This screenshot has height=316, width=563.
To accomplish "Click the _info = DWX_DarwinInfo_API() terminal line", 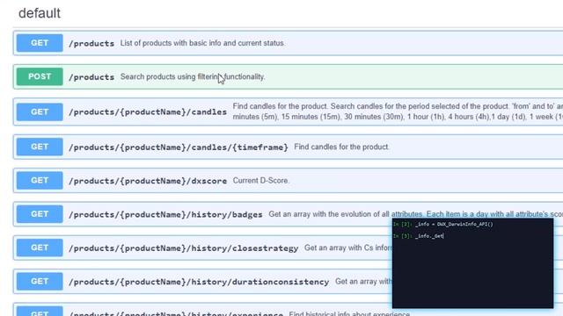I will (x=443, y=225).
